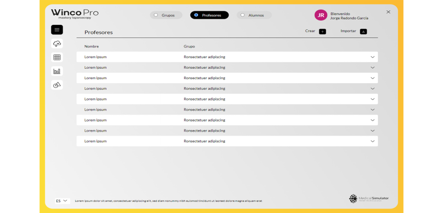Viewport: 443px width, 213px height.
Task: Close the panel with the X button
Action: (x=388, y=12)
